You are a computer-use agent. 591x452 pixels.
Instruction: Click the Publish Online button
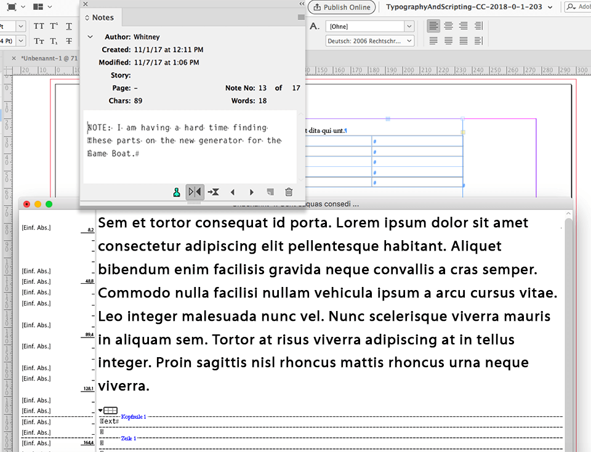[342, 7]
